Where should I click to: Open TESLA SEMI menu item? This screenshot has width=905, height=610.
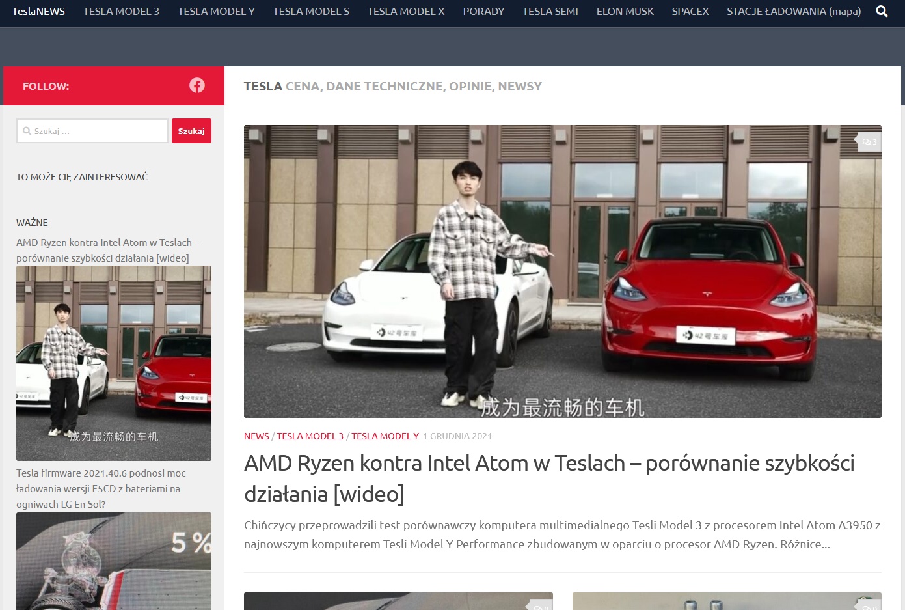(x=550, y=11)
